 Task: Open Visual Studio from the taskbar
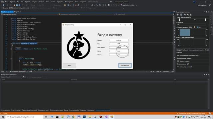[x=106, y=117]
